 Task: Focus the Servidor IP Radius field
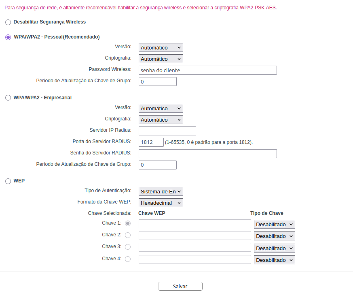click(x=167, y=131)
